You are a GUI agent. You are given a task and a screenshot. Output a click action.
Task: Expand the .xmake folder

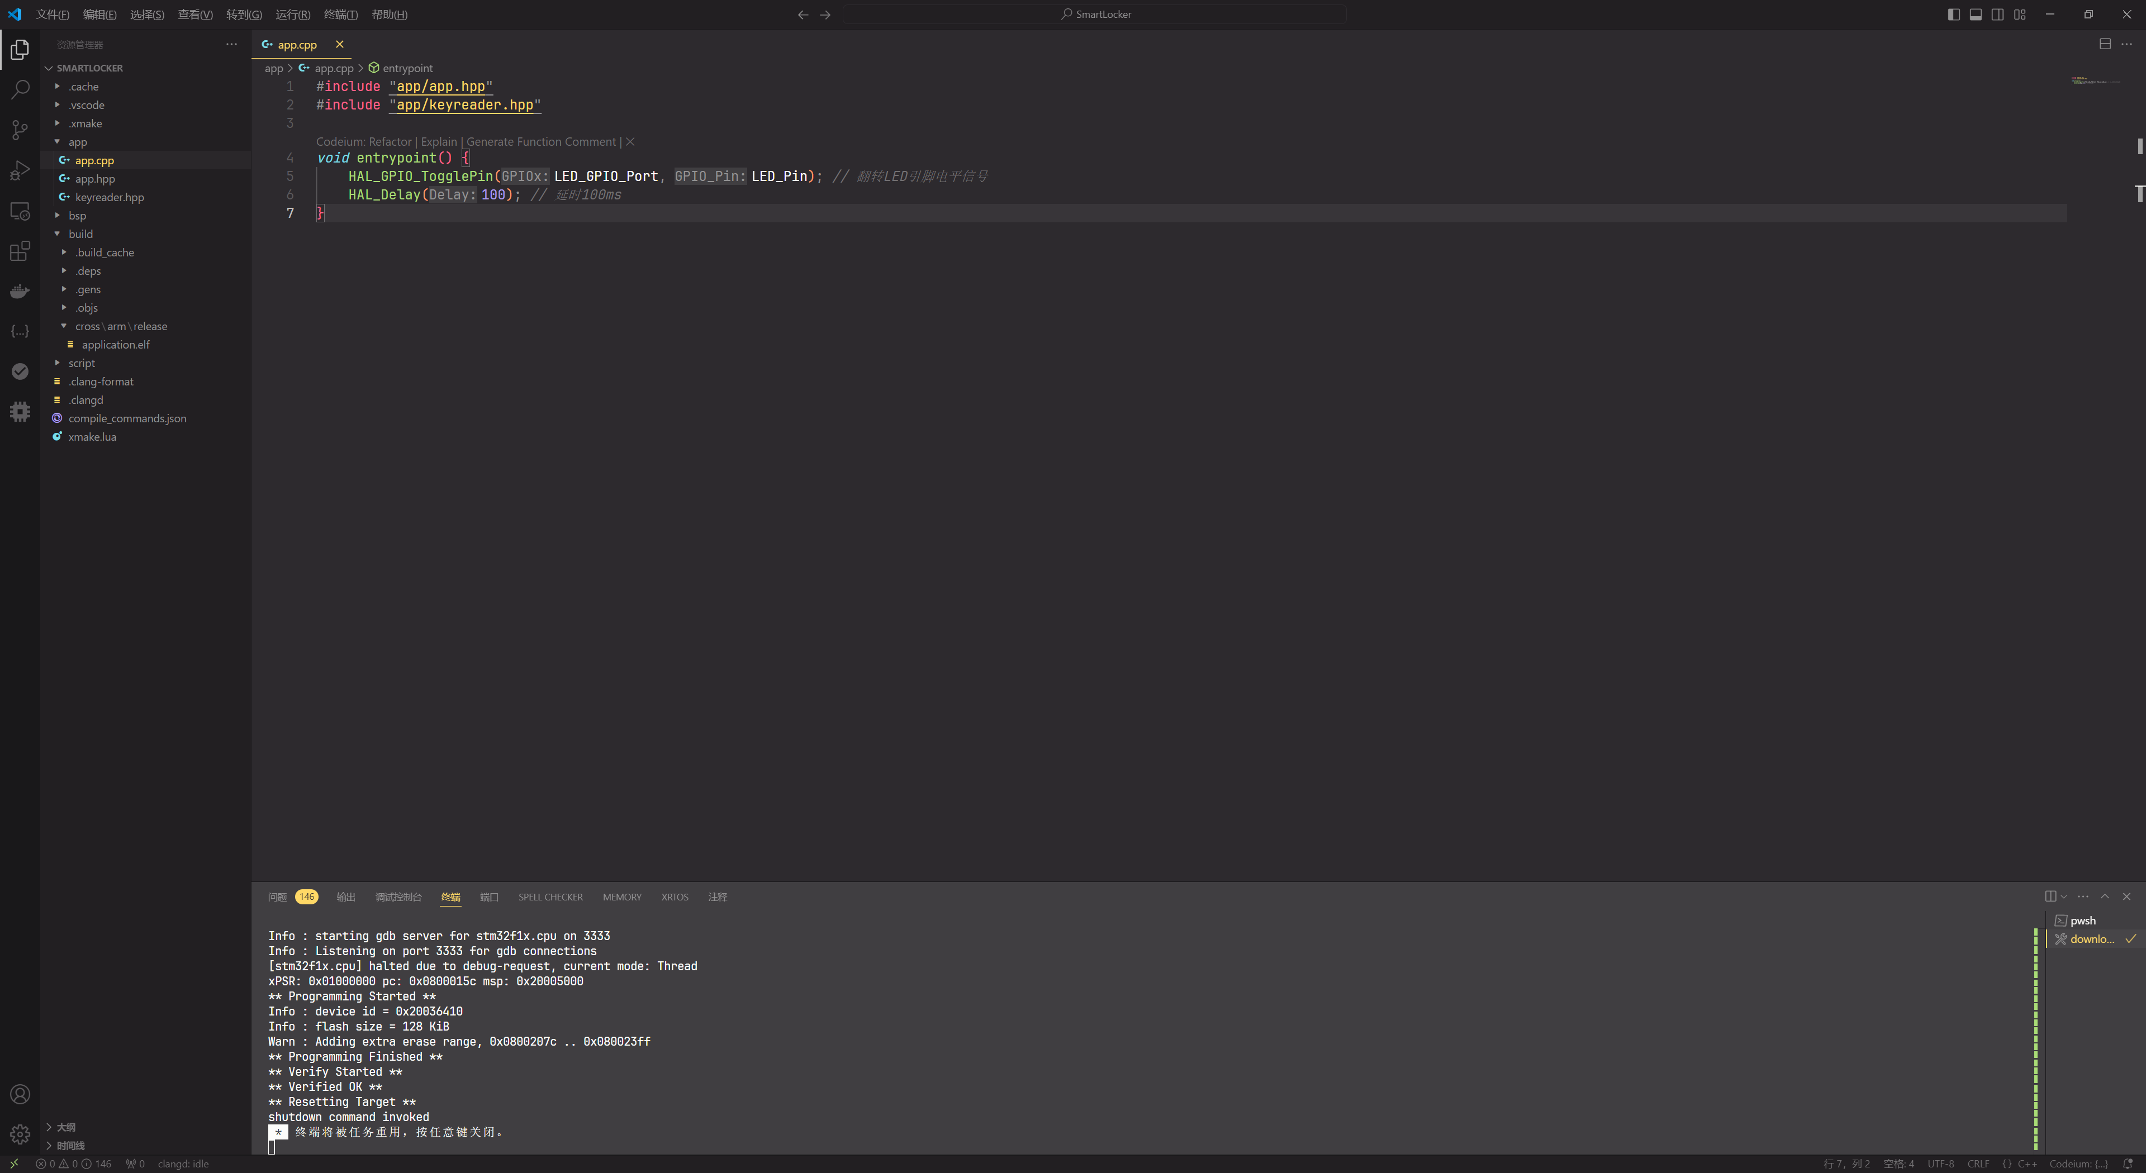tap(85, 123)
